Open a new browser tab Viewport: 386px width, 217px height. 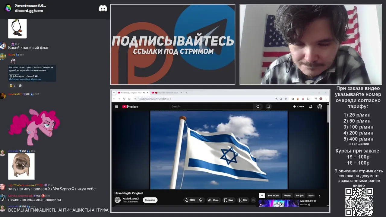[x=186, y=93]
